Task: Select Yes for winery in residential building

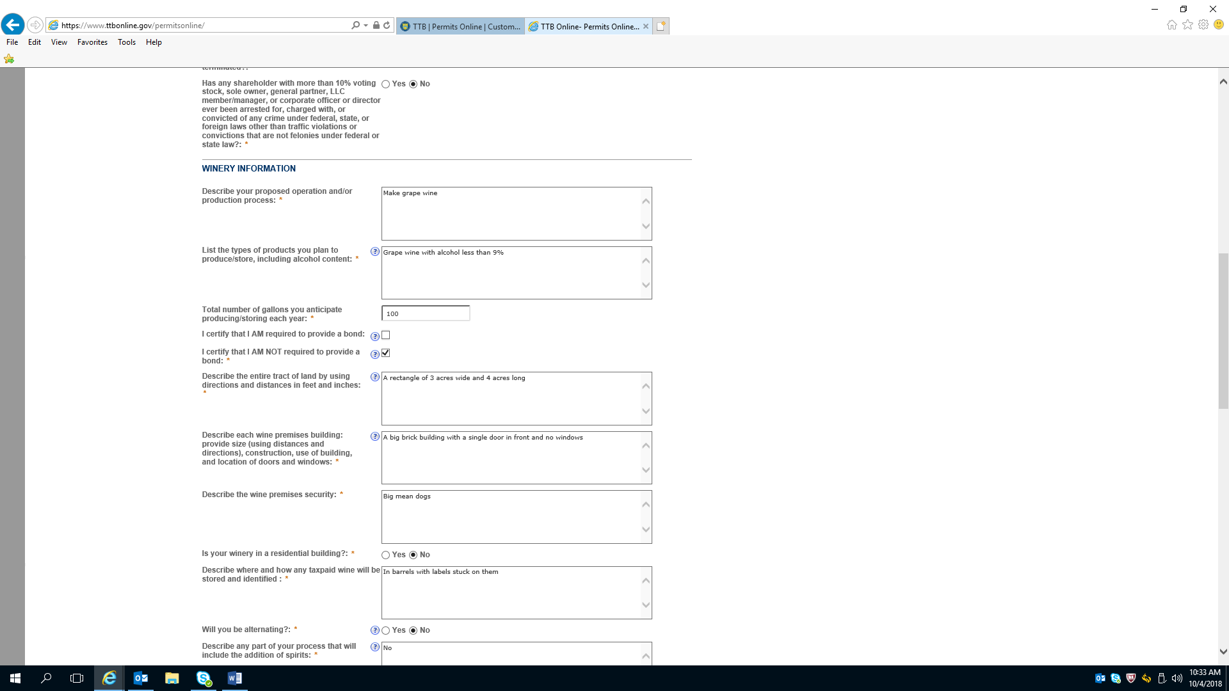Action: [x=385, y=555]
